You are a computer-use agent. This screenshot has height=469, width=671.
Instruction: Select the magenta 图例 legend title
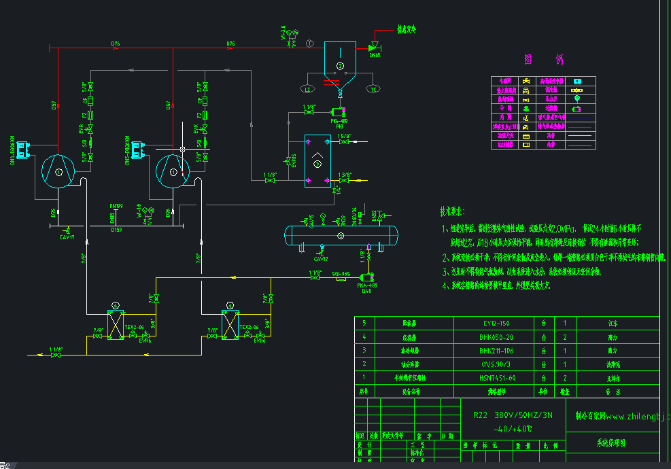(543, 60)
